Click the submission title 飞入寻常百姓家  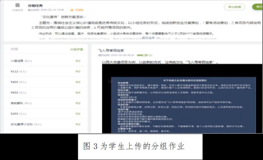point(111,50)
